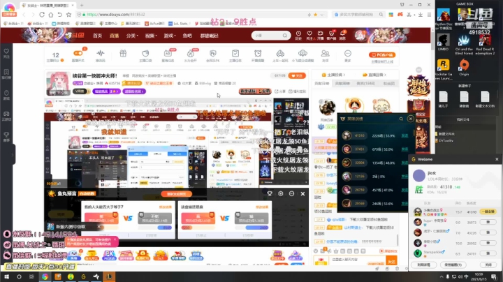Close the 鱼丸预言 prediction panel
503x282 pixels.
click(x=302, y=193)
